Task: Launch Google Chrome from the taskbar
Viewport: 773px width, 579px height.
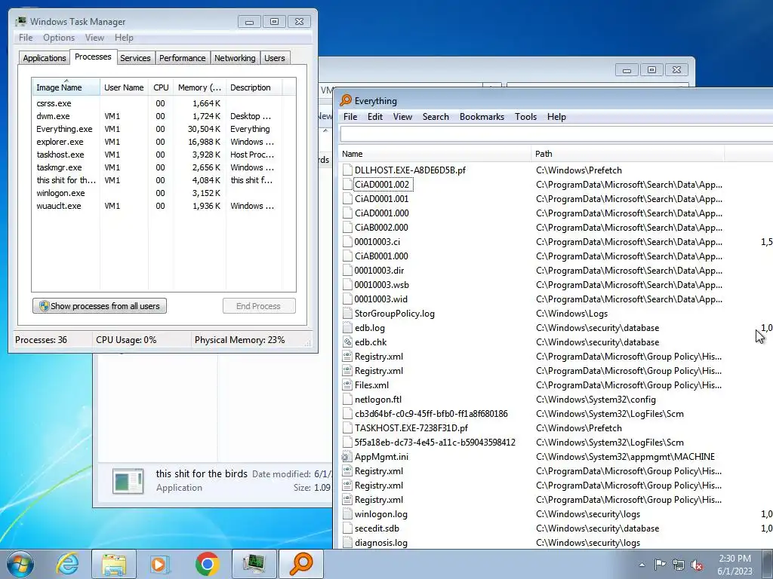Action: pyautogui.click(x=207, y=564)
